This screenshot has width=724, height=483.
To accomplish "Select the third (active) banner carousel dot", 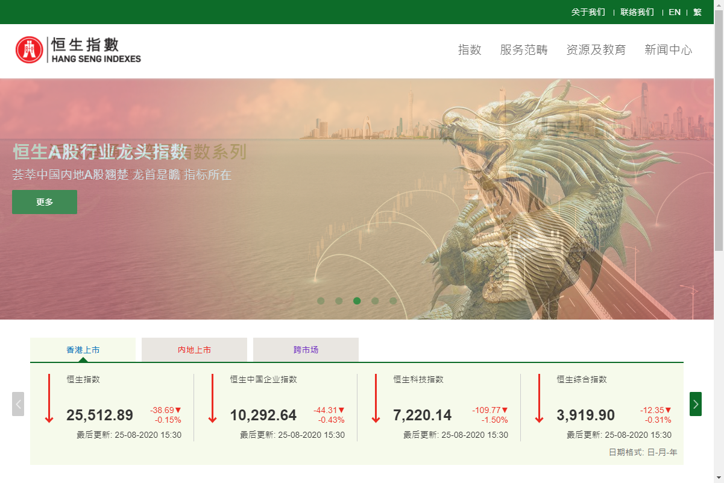I will pos(357,301).
